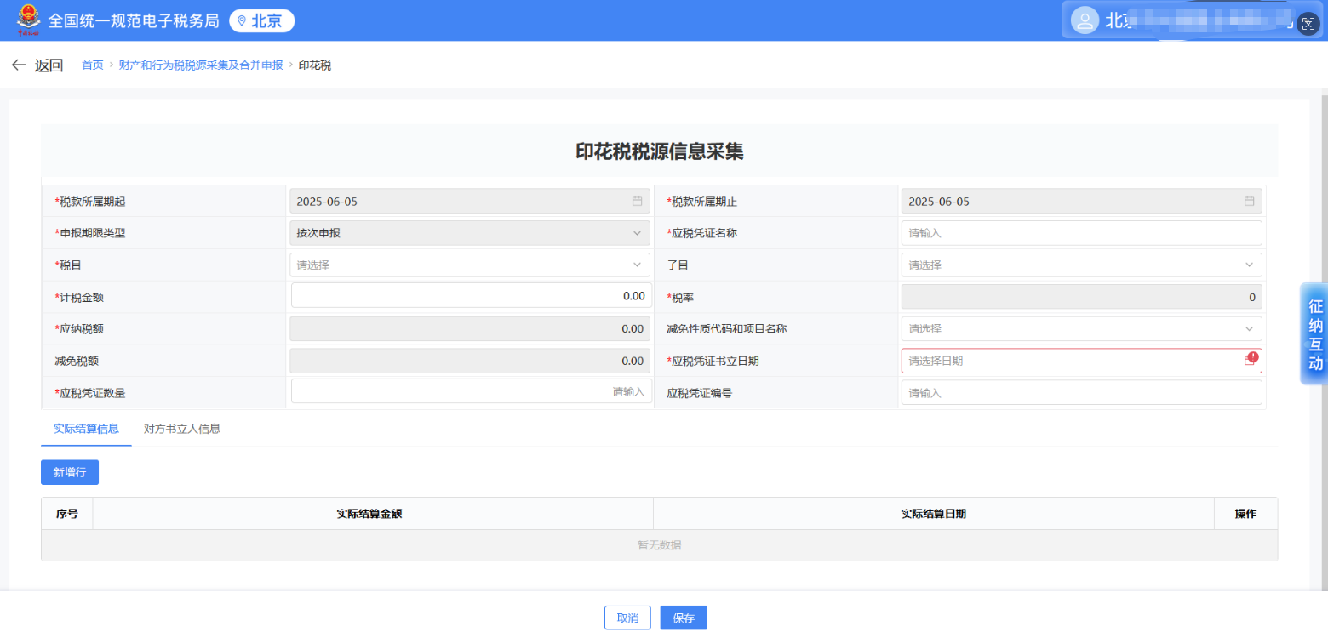The image size is (1328, 632).
Task: Open the calendar for 税款所属期止
Action: [x=1248, y=201]
